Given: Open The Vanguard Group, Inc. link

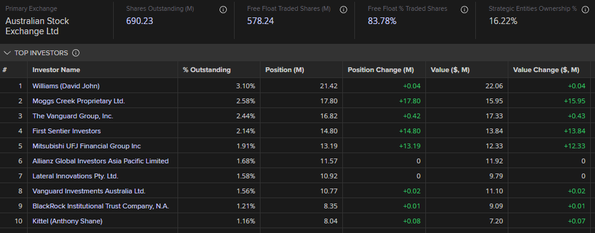Looking at the screenshot, I should tap(73, 116).
